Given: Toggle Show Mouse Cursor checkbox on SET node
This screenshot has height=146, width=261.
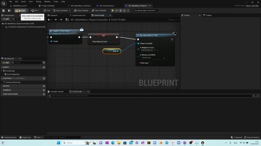Looking at the screenshot, I should [109, 41].
